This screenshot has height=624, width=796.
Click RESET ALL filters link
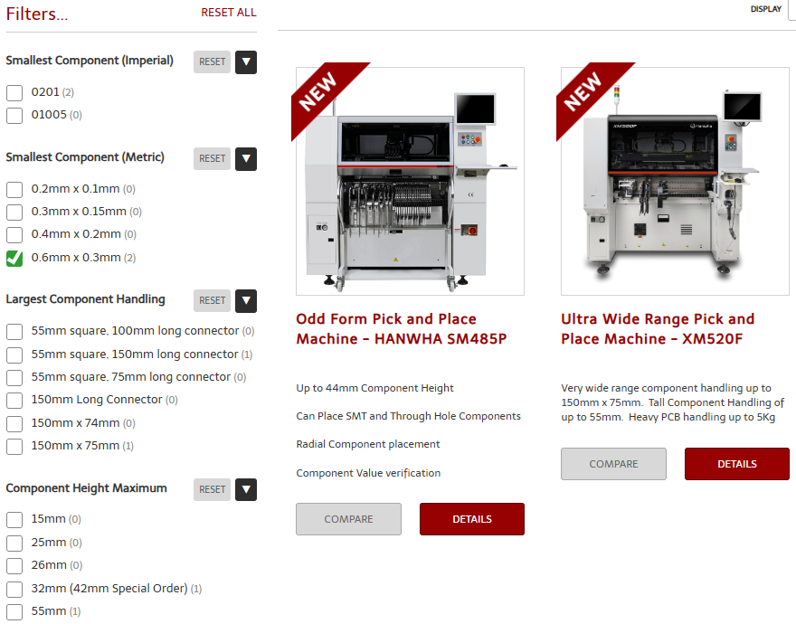click(229, 12)
